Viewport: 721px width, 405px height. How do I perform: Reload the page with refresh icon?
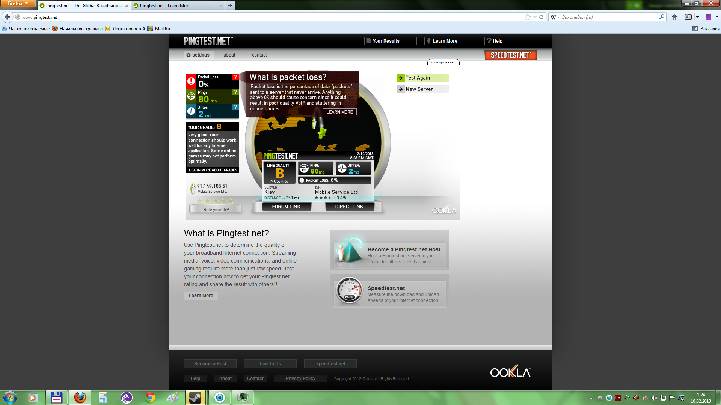(x=541, y=17)
